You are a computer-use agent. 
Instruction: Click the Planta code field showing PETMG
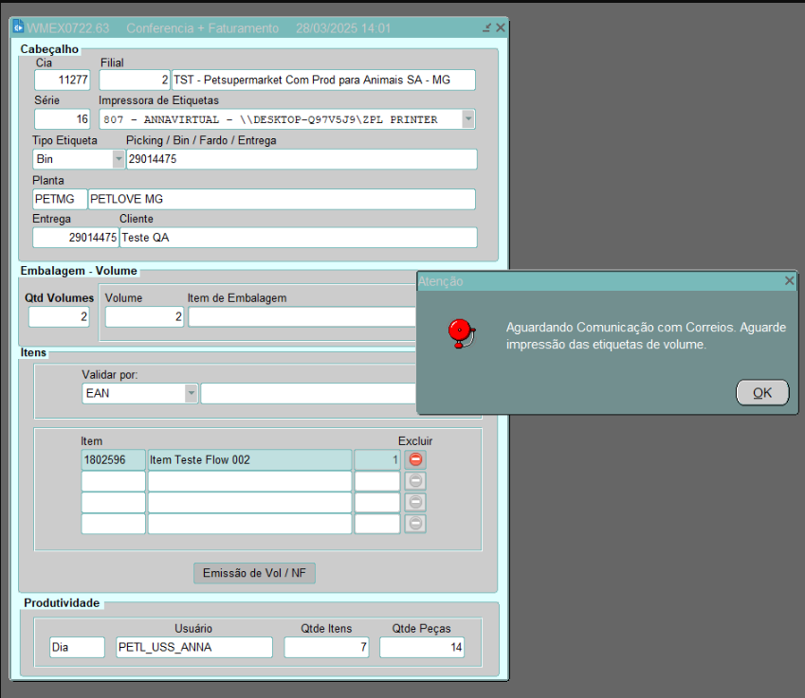59,199
